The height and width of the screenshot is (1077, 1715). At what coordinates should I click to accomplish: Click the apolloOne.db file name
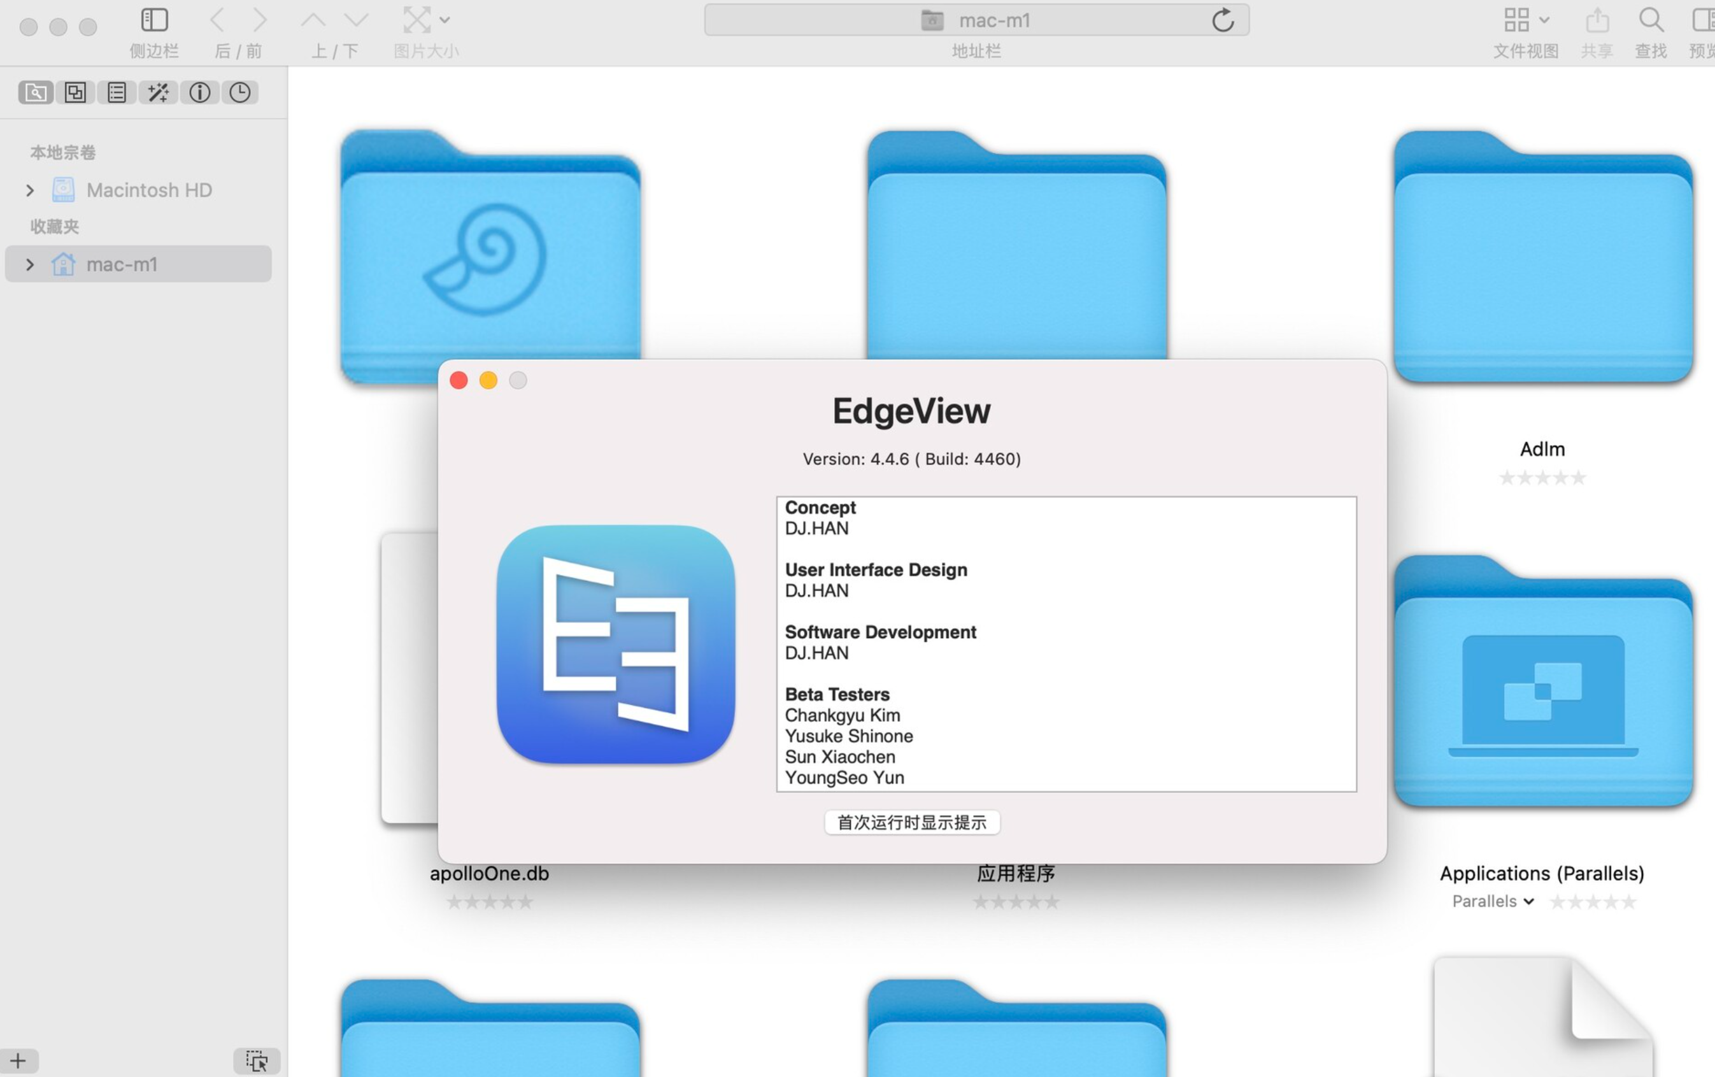[x=490, y=873]
